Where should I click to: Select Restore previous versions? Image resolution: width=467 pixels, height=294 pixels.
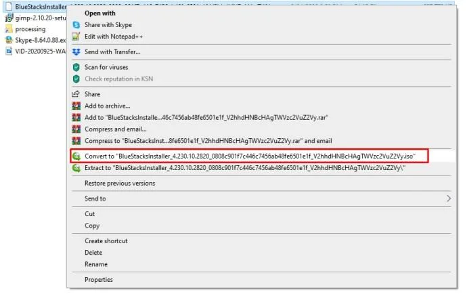[x=120, y=183]
